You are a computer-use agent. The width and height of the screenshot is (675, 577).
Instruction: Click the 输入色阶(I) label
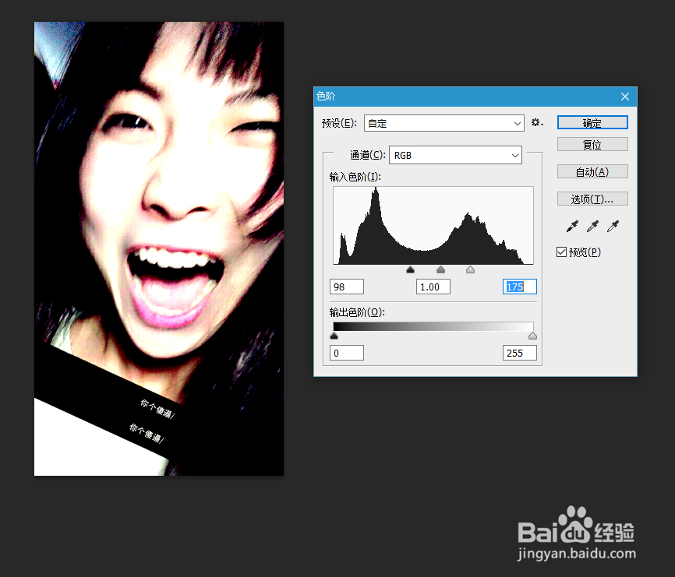point(355,177)
